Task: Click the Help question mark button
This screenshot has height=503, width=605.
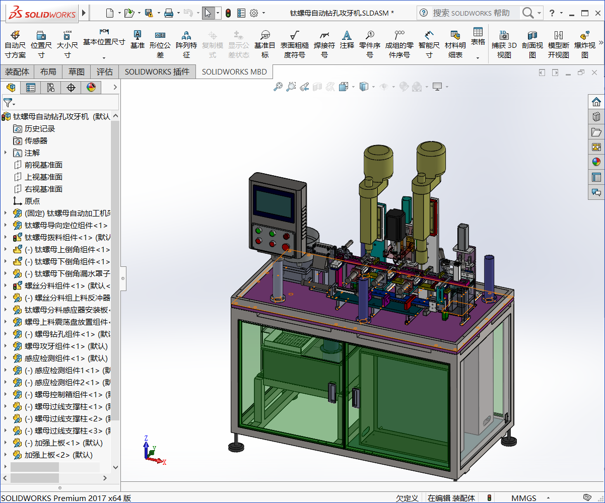Action: point(552,13)
